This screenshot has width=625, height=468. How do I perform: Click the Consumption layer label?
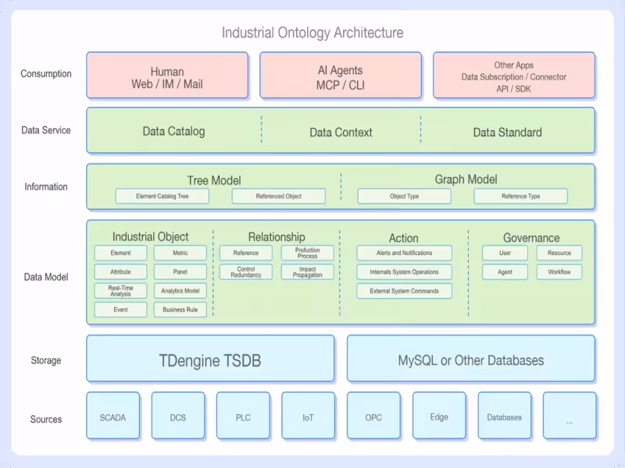point(46,74)
